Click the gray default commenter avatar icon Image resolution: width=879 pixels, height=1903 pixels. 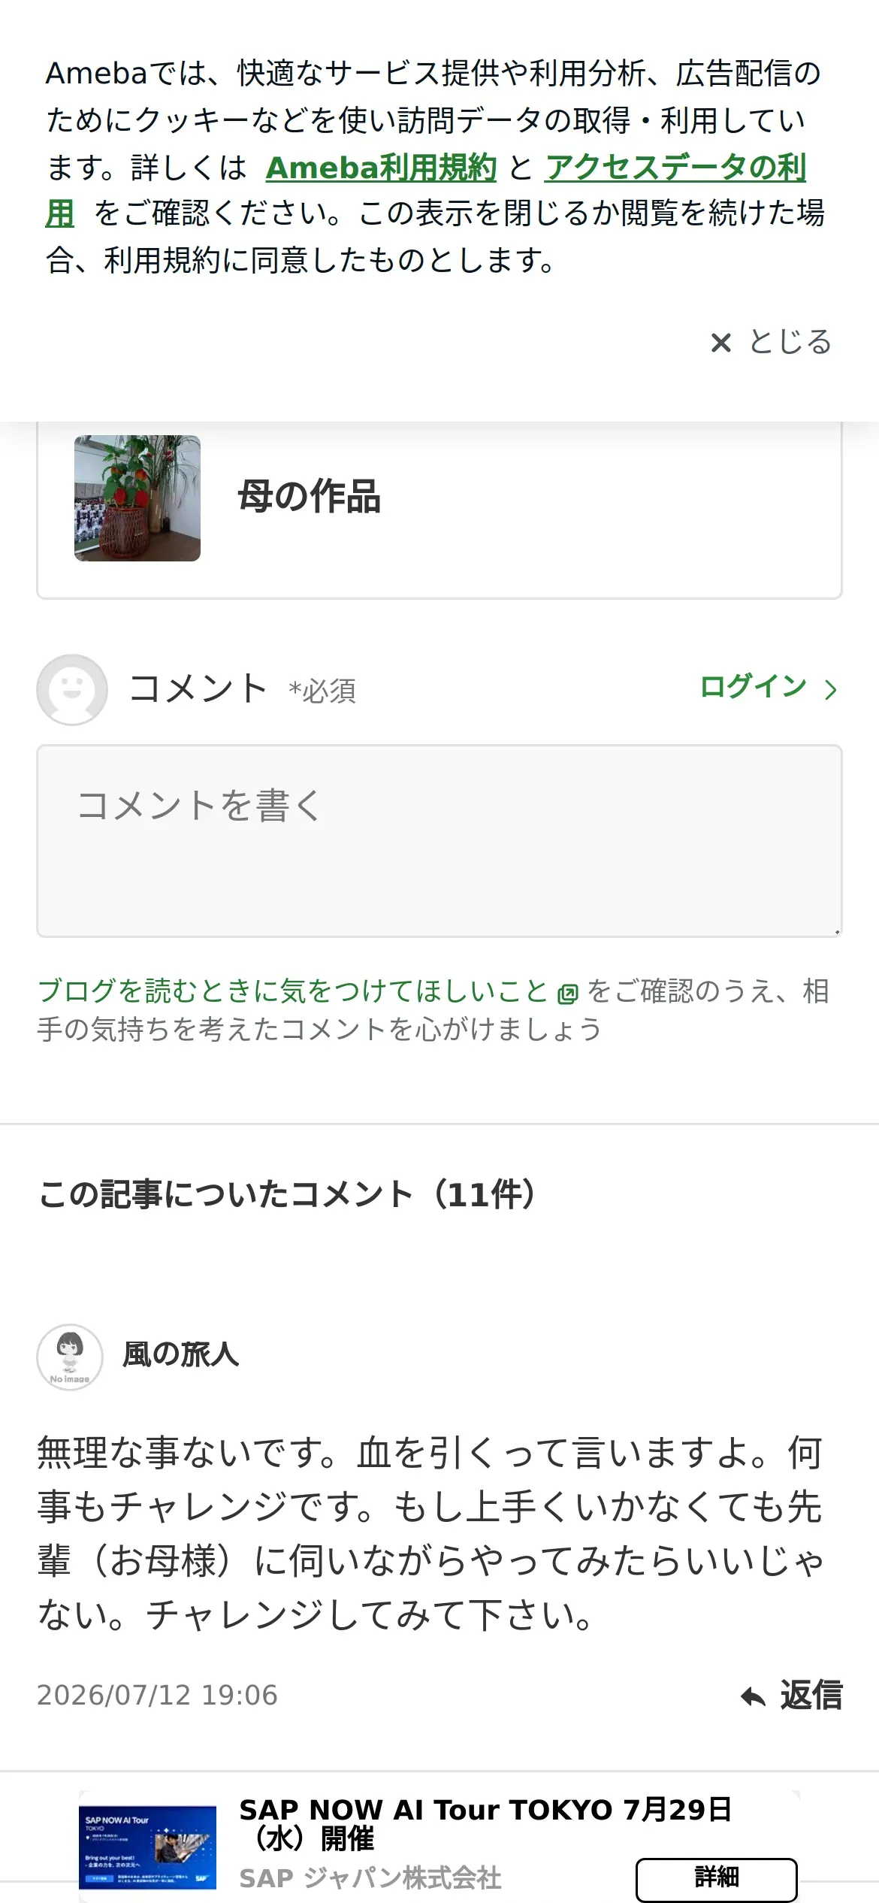tap(72, 689)
